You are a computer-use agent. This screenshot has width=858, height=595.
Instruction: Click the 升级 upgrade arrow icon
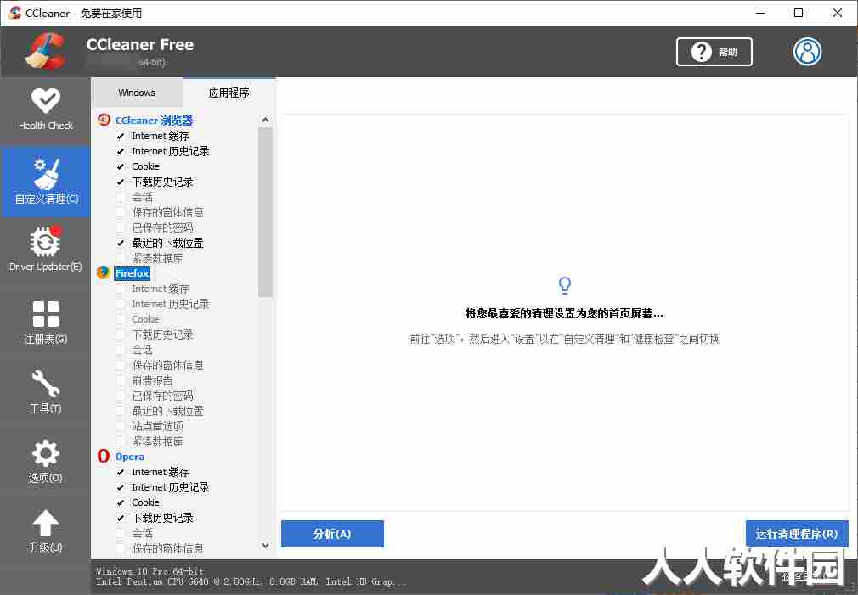click(x=45, y=523)
